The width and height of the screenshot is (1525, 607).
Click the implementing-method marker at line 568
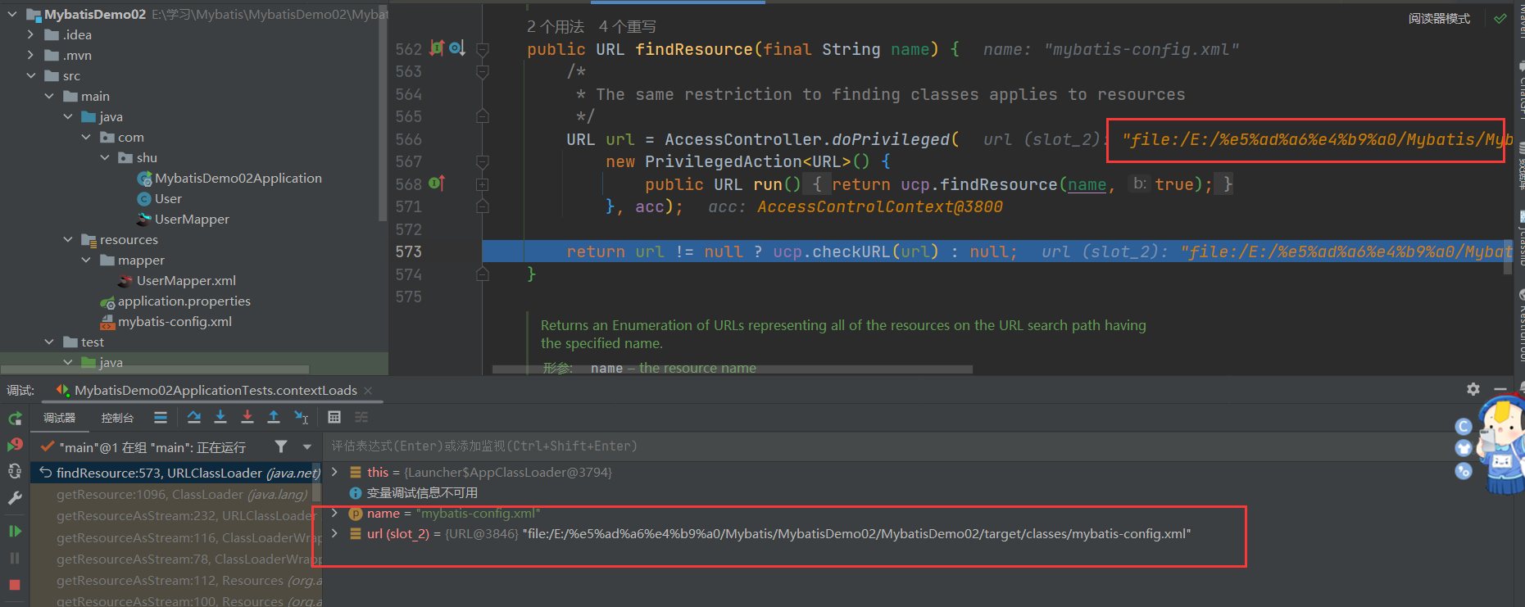[x=437, y=183]
